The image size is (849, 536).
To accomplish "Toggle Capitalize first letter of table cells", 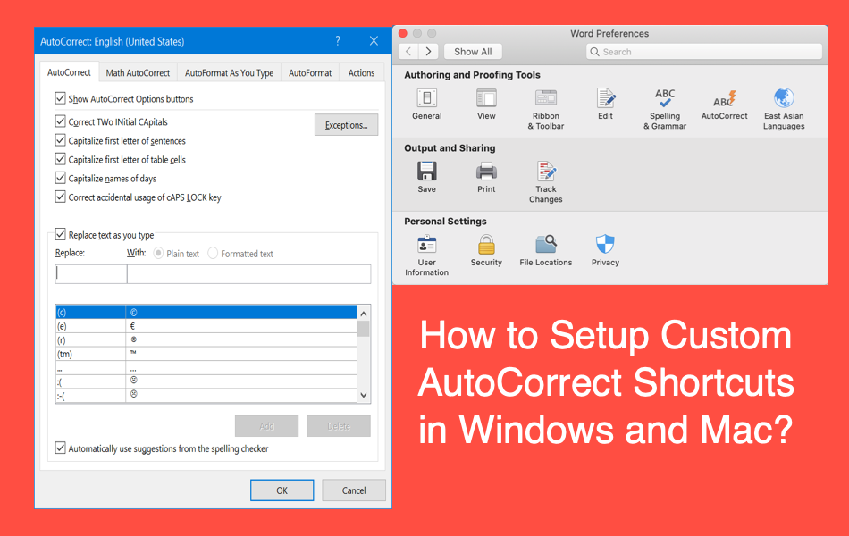I will (60, 159).
